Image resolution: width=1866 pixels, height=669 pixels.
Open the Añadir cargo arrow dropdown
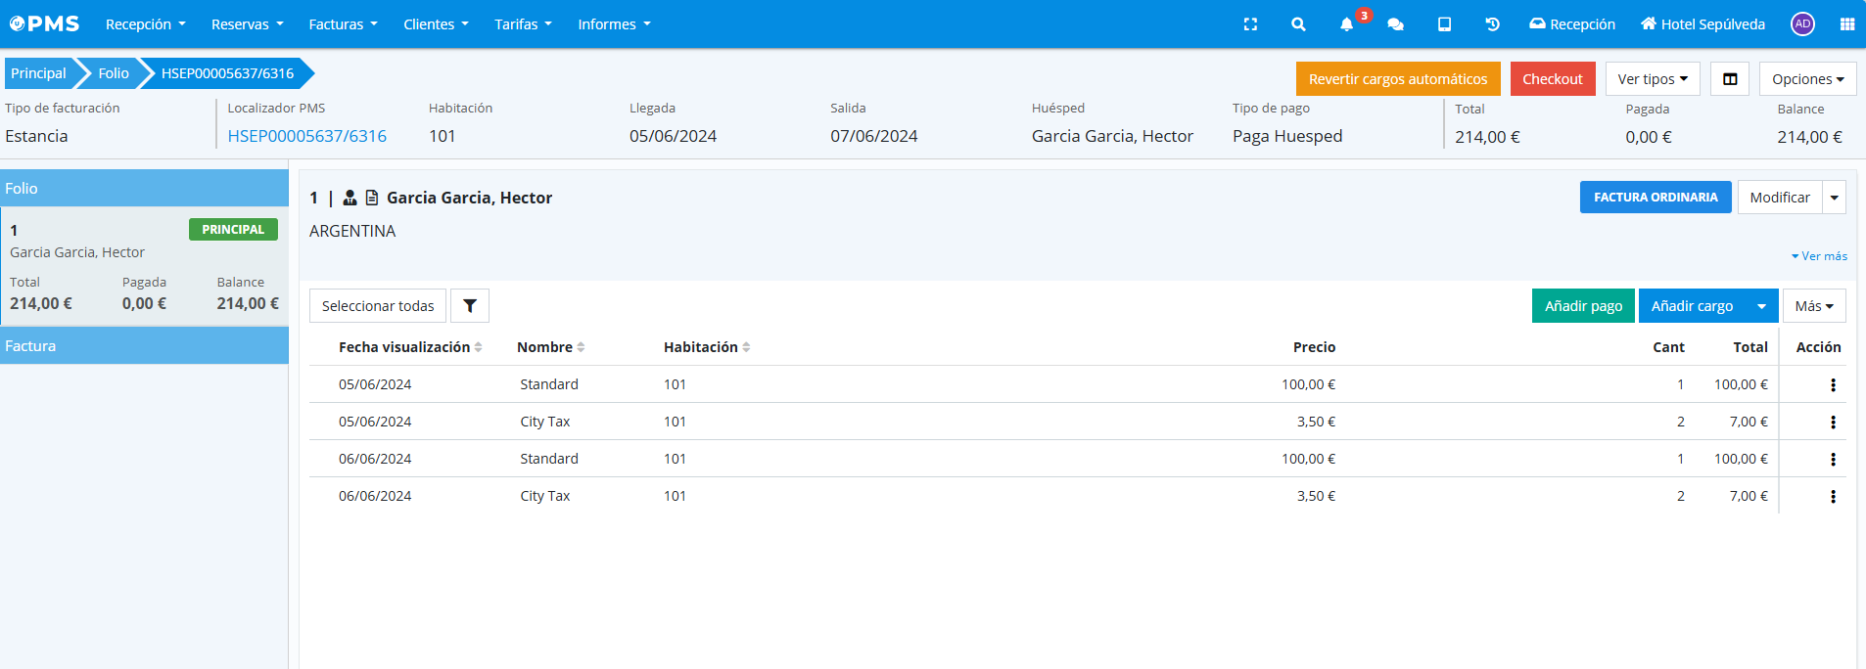(x=1762, y=306)
